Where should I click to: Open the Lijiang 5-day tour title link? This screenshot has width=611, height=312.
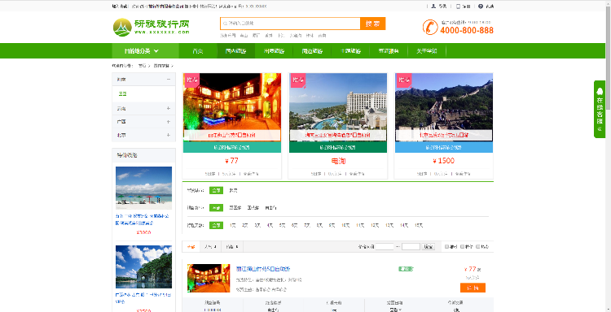coord(263,269)
